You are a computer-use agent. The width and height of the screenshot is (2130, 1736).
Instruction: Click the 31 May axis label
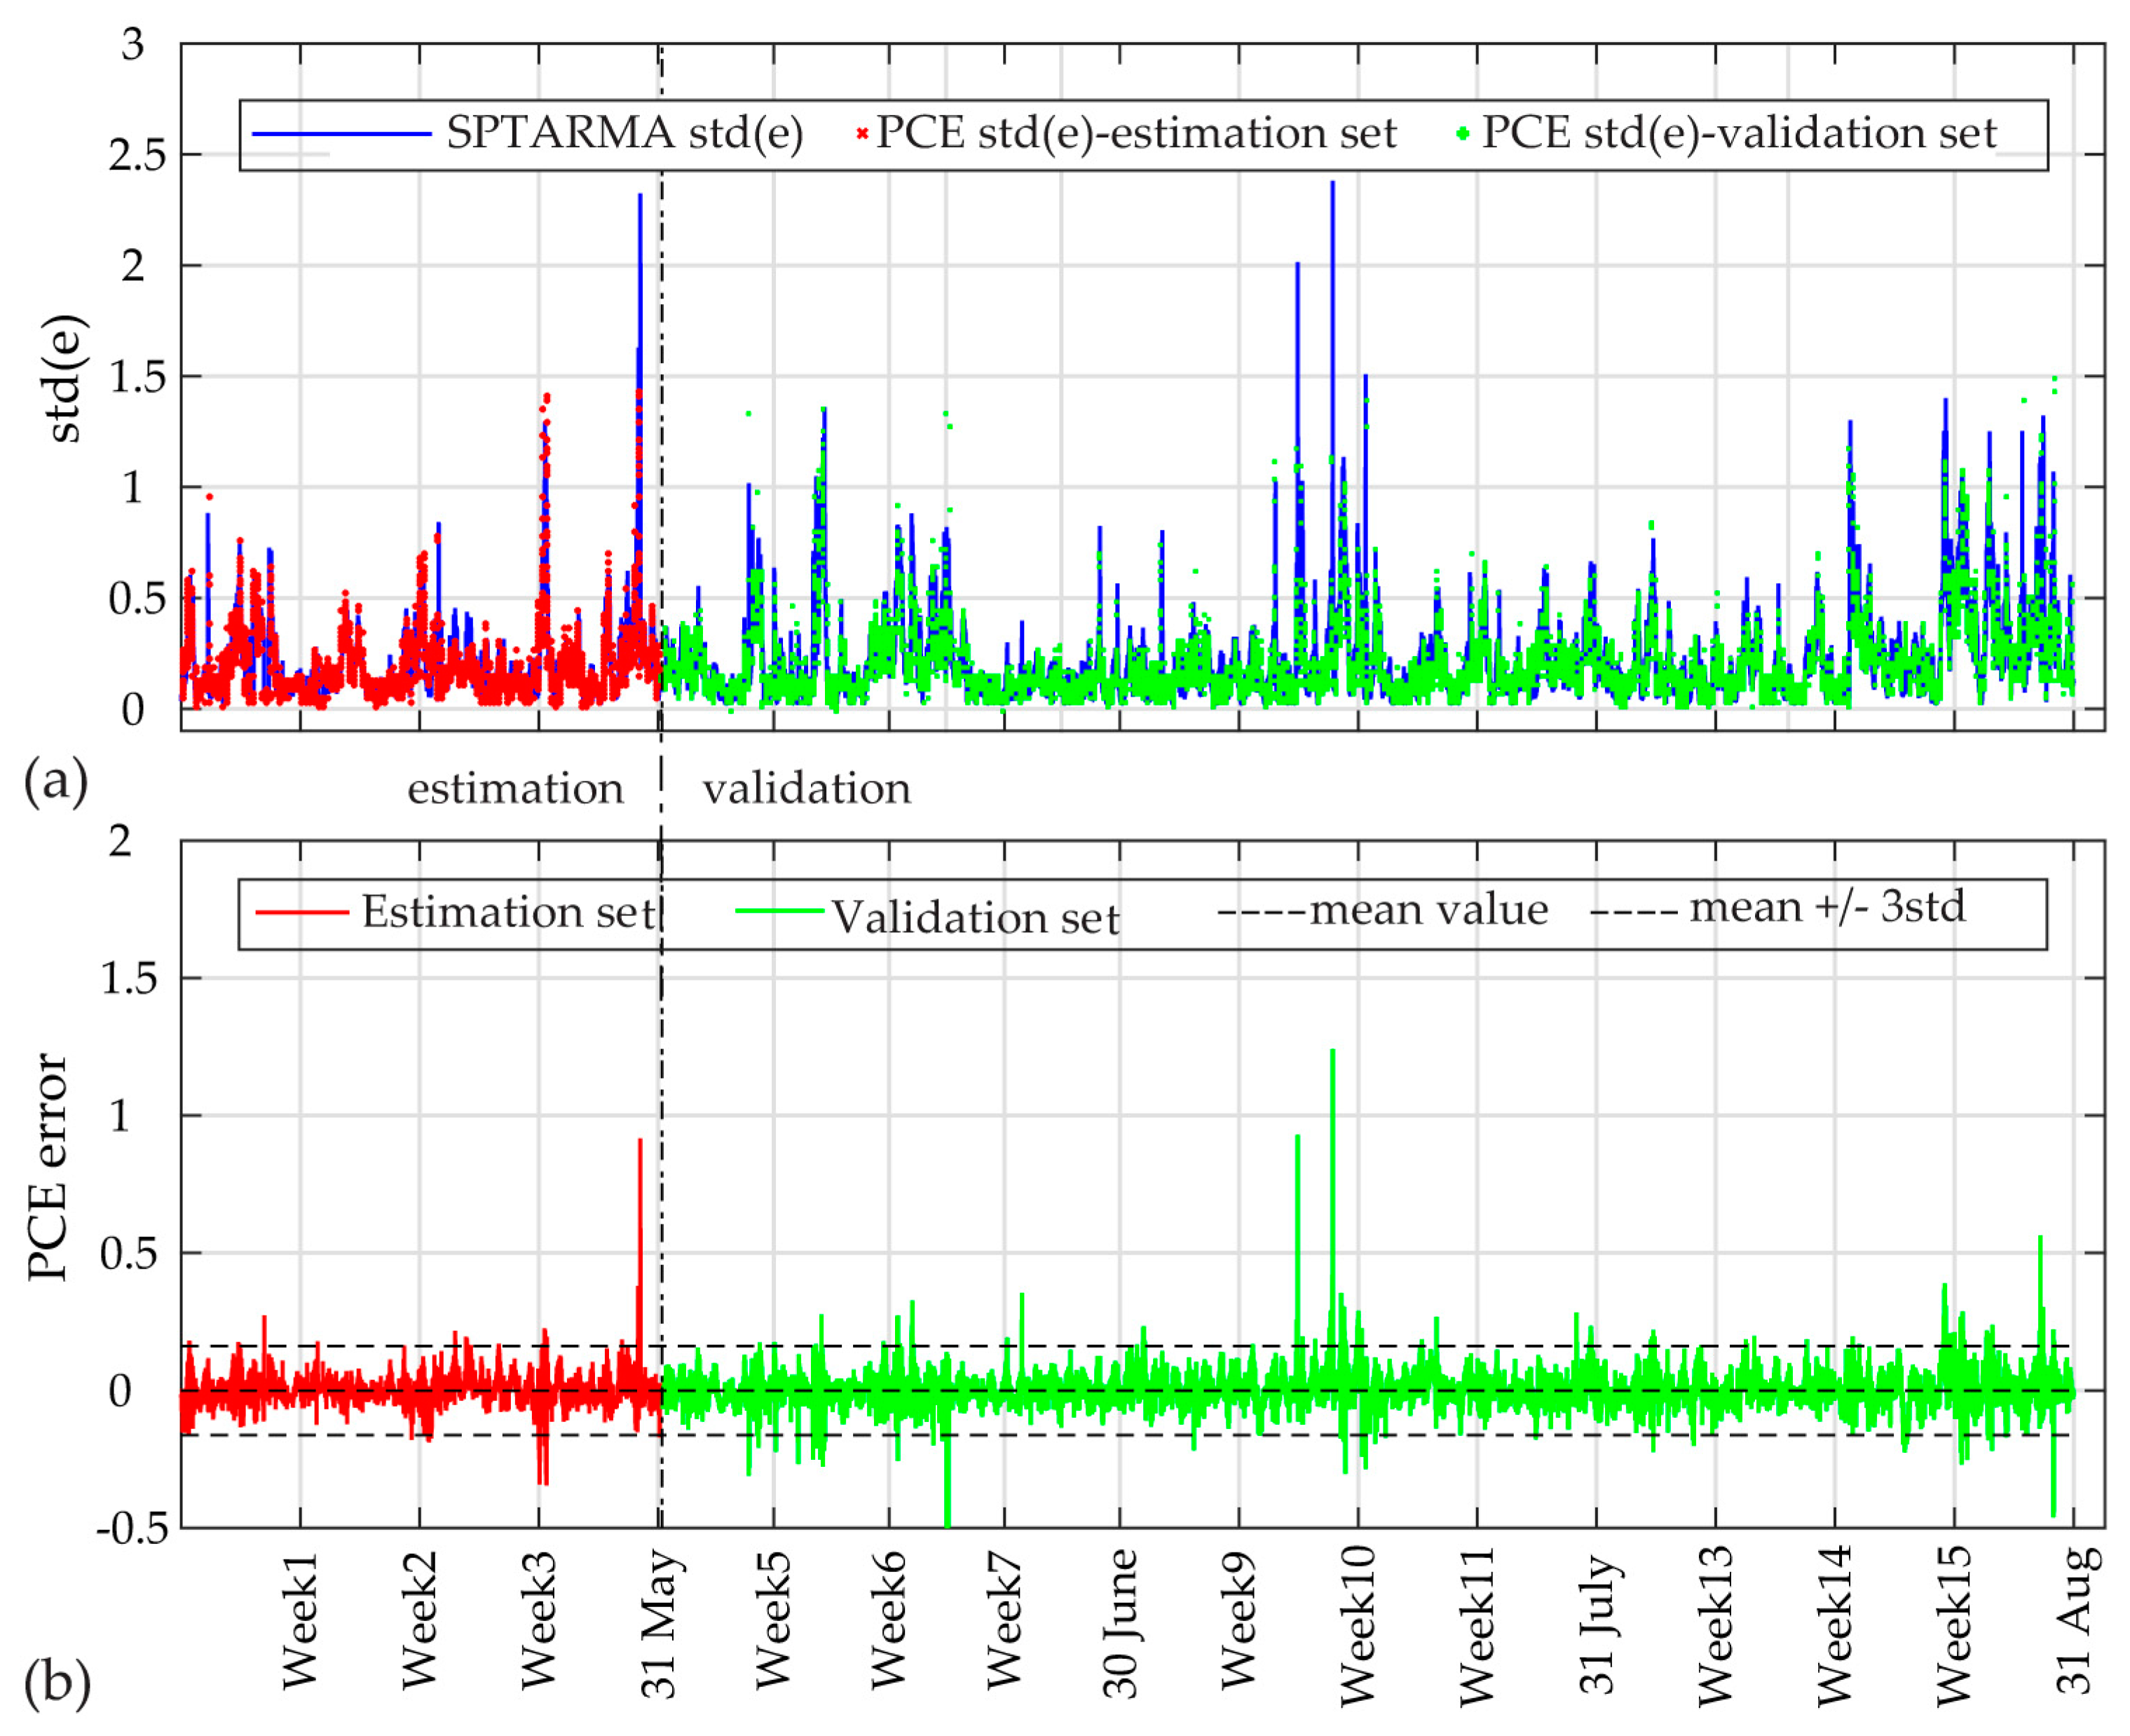coord(659,1624)
